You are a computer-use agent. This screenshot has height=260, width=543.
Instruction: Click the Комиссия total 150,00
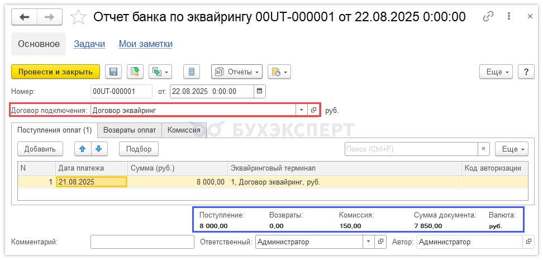350,226
